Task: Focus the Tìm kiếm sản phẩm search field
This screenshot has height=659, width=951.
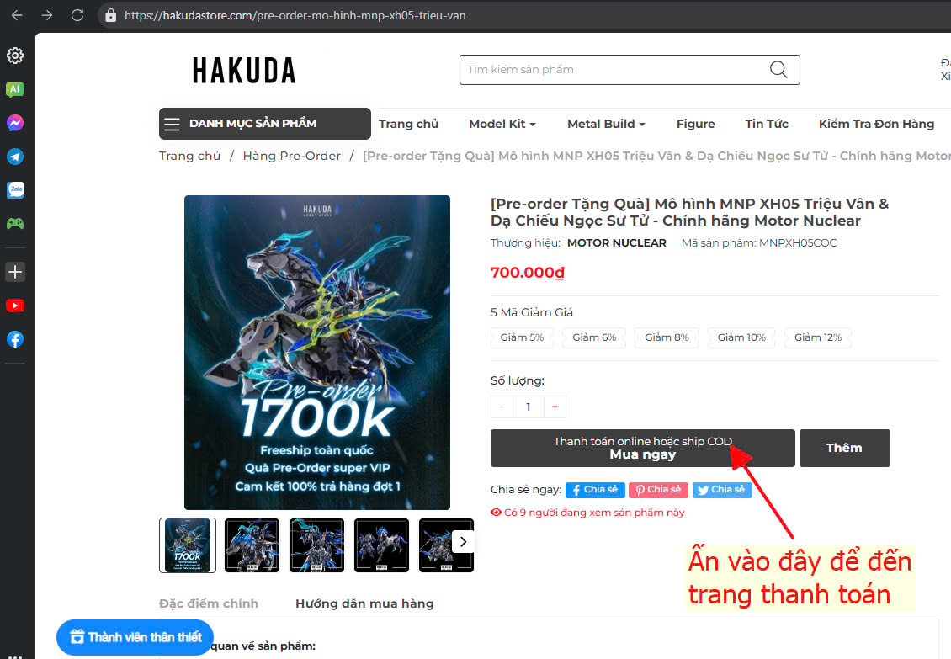Action: pos(614,70)
